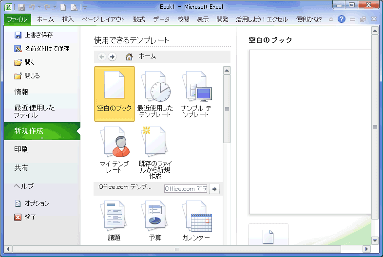This screenshot has width=383, height=257.
Task: Click the Help question mark icon
Action: pos(342,19)
